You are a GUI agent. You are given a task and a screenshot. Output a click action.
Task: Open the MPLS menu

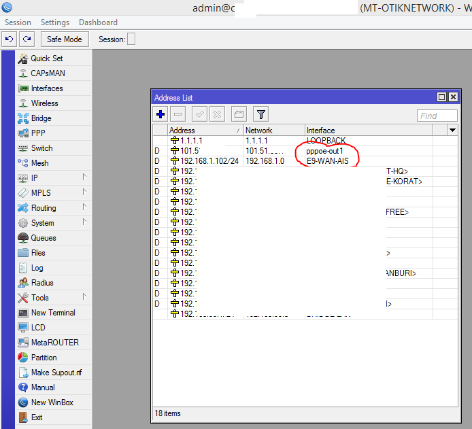click(x=54, y=193)
